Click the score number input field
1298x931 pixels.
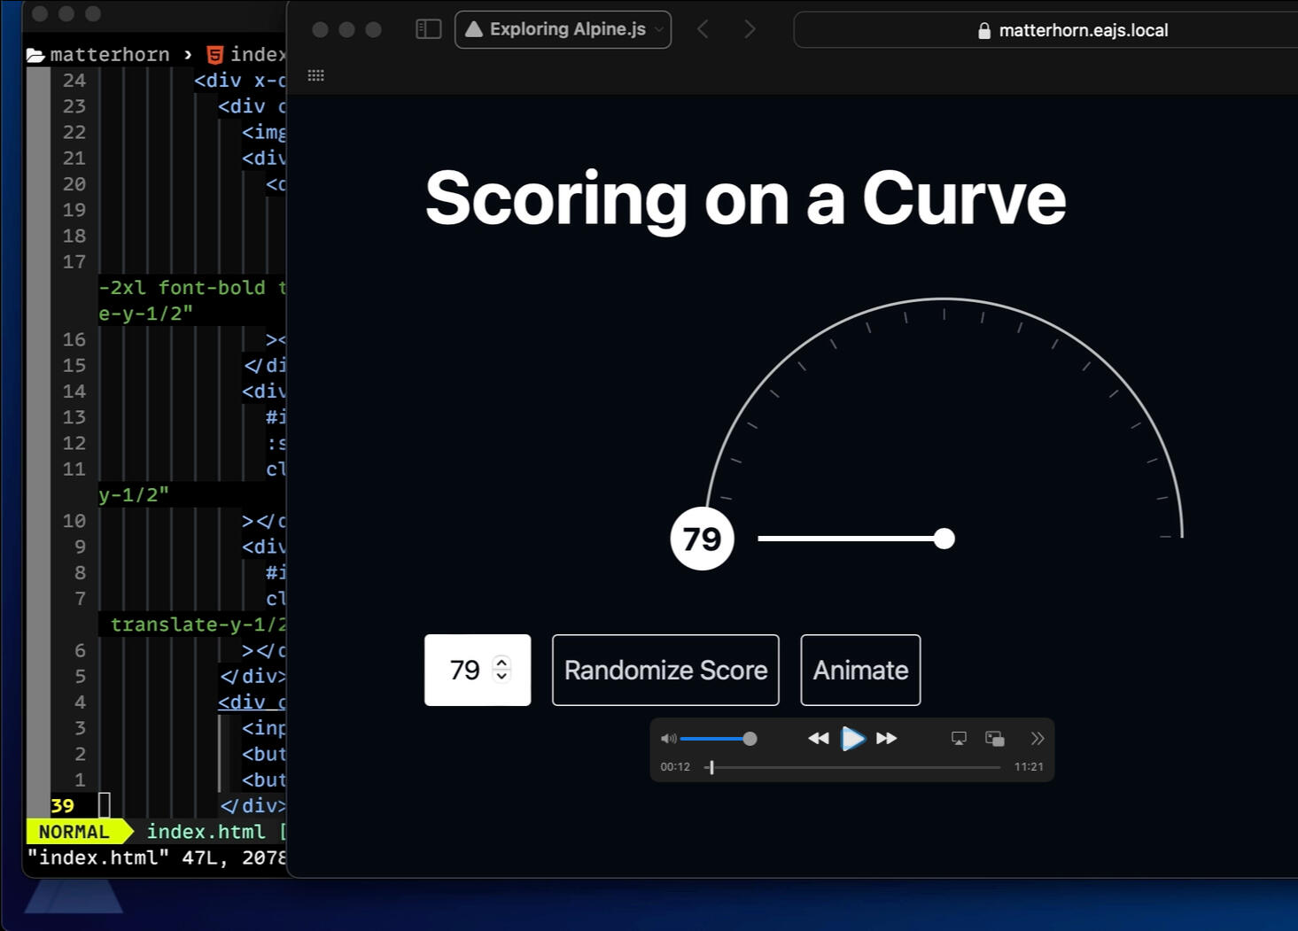pos(462,671)
